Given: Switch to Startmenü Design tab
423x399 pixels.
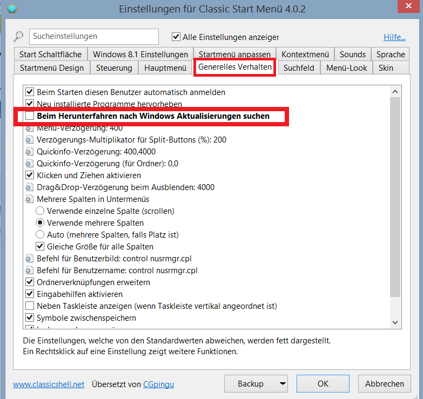Looking at the screenshot, I should [x=52, y=67].
